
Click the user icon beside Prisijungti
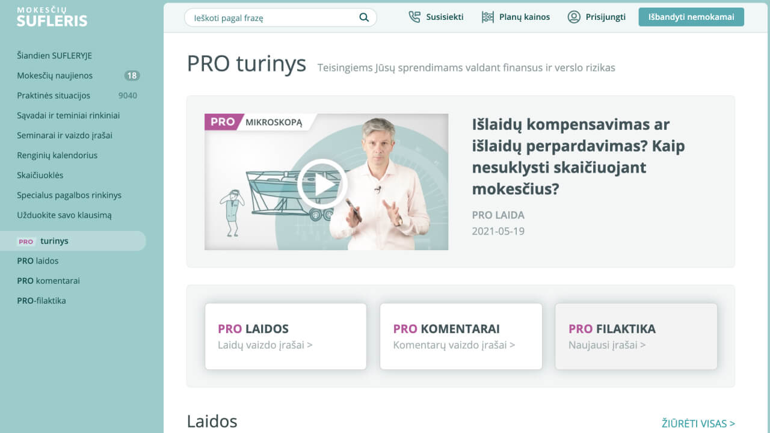pyautogui.click(x=574, y=17)
